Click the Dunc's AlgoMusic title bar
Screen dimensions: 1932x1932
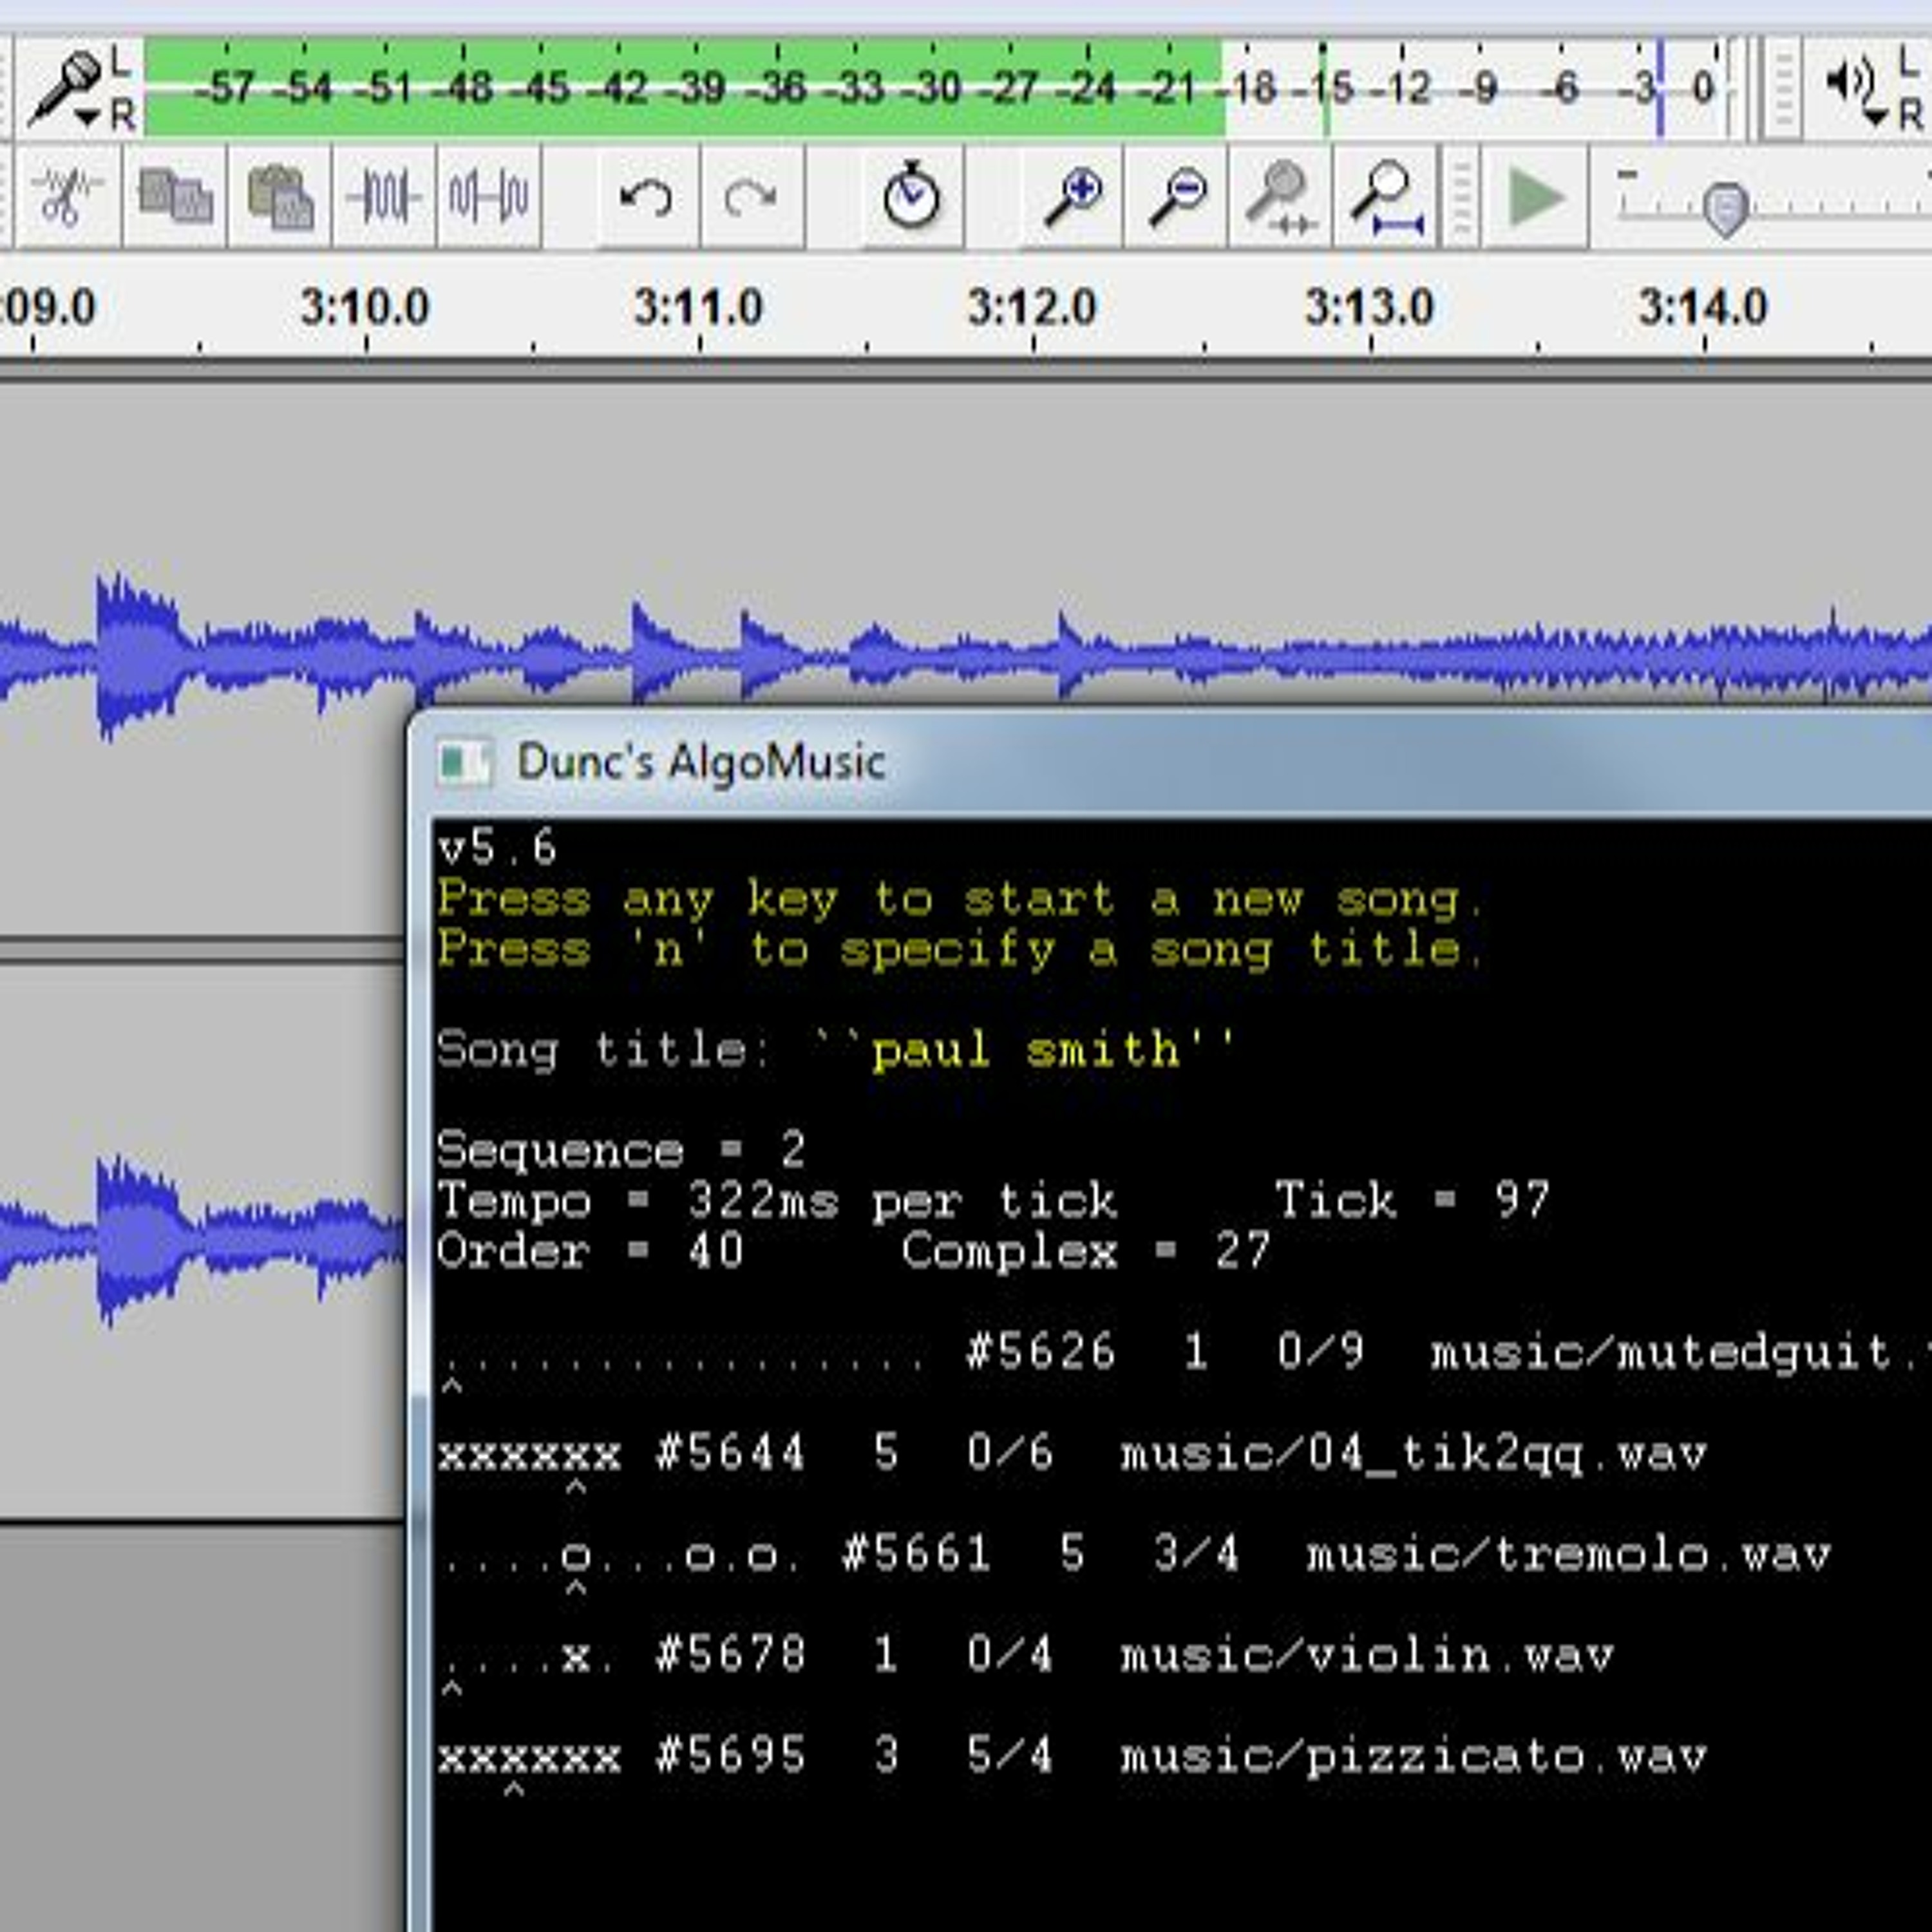tap(1170, 762)
